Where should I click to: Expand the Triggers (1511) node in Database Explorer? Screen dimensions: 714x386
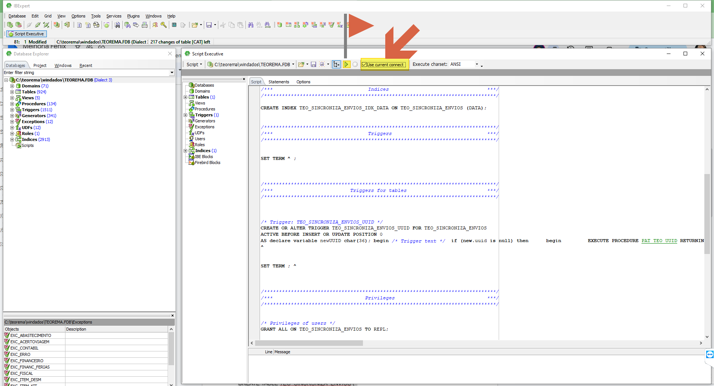[12, 110]
